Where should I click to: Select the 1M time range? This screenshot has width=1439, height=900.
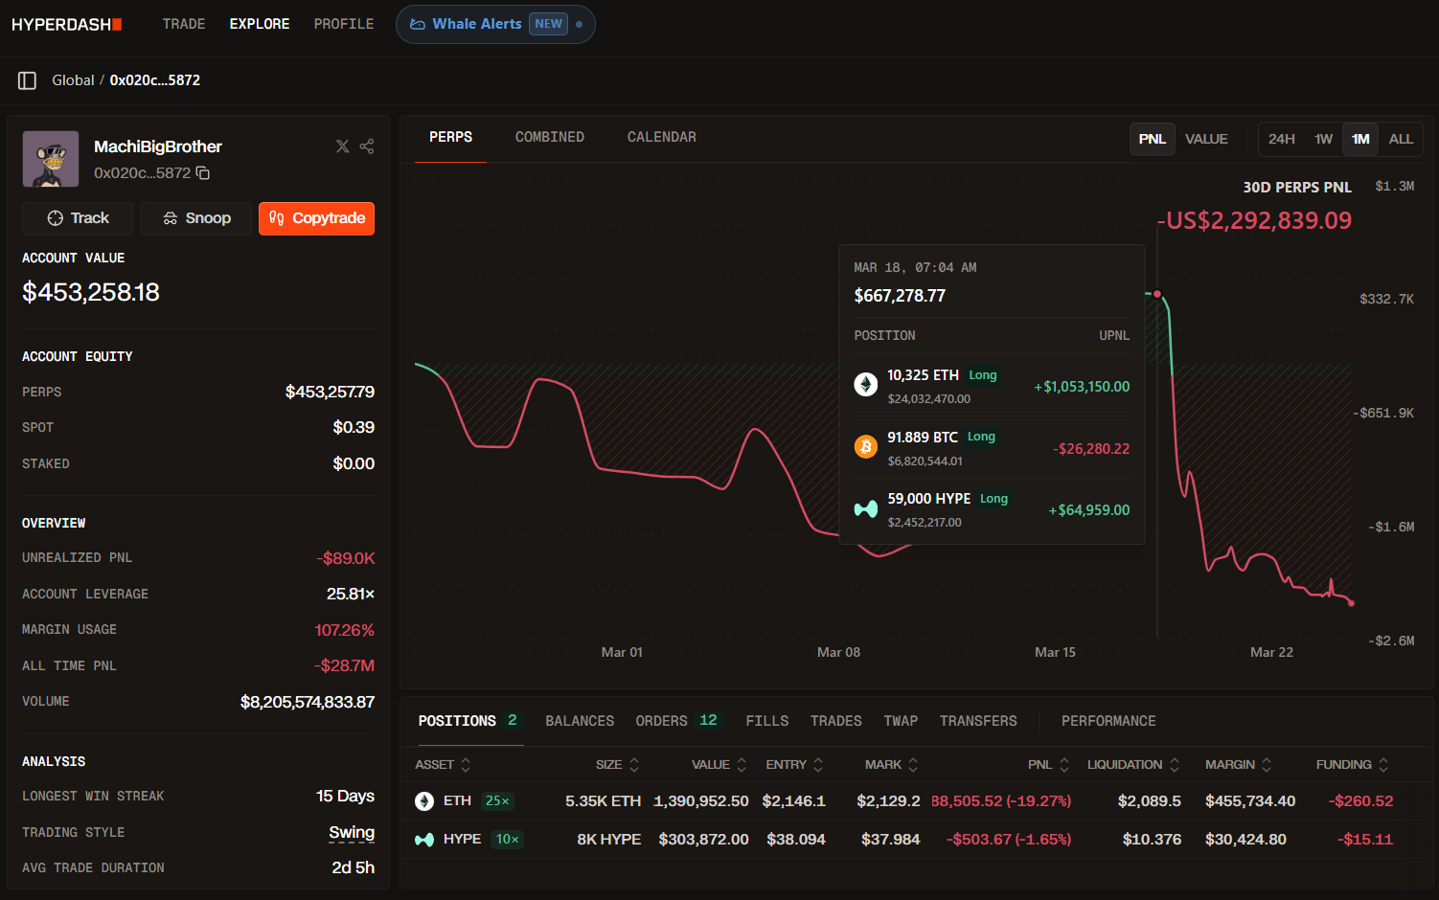[x=1360, y=139]
